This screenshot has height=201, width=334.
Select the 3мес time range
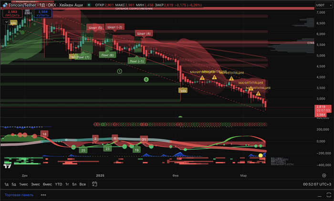(x=35, y=184)
